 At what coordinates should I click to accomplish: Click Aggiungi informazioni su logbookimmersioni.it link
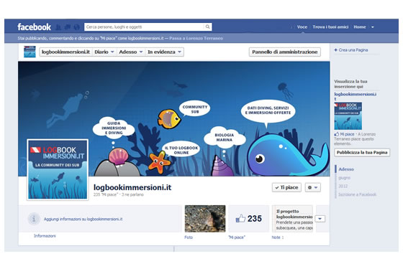[x=83, y=219]
